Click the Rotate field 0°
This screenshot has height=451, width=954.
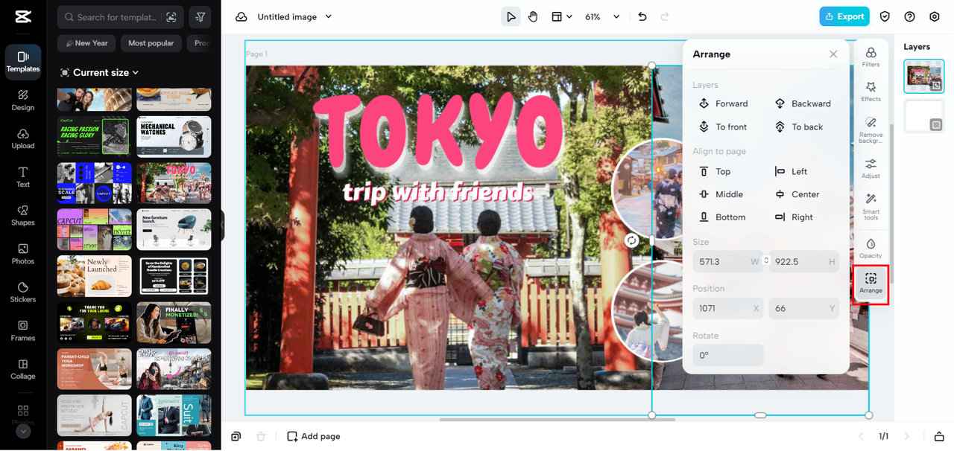pos(727,355)
